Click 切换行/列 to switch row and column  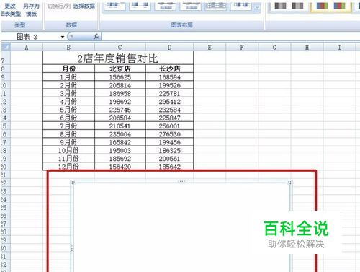[x=58, y=6]
